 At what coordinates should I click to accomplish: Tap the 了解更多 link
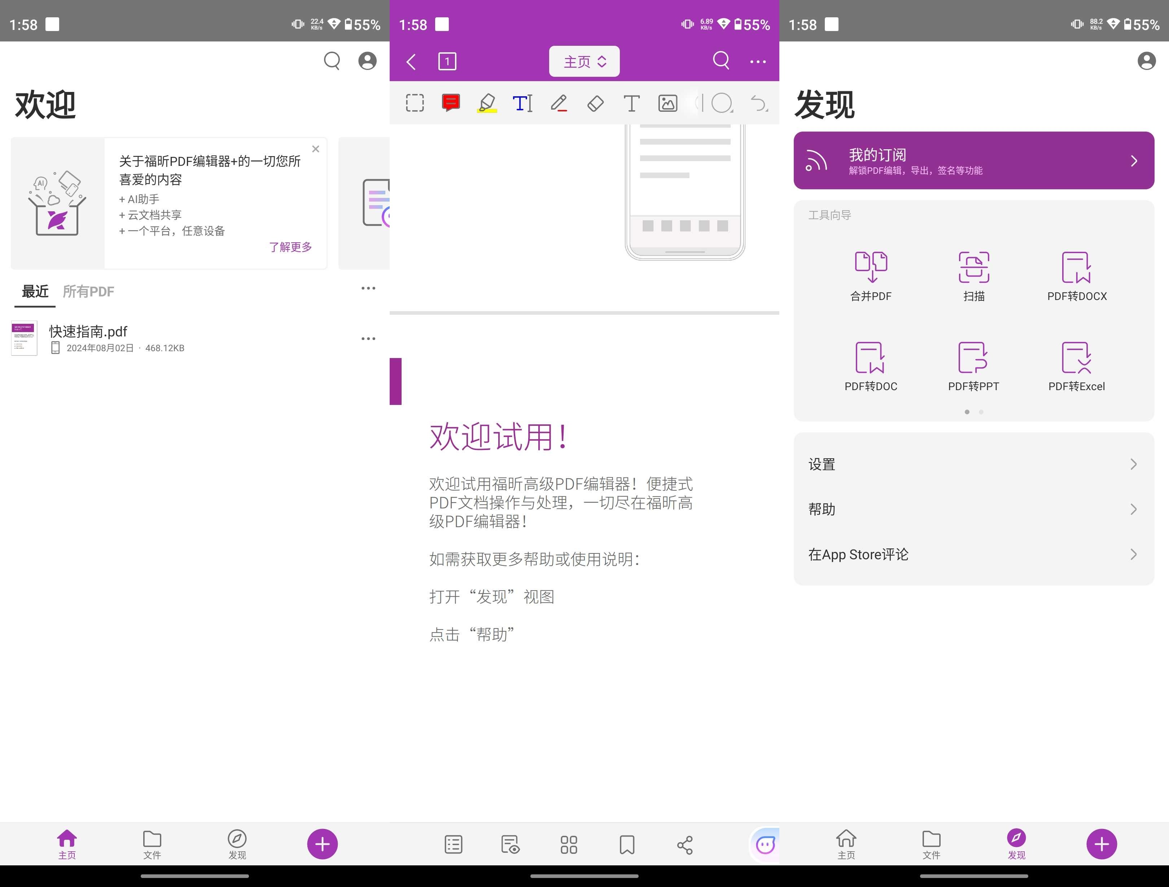pos(290,247)
